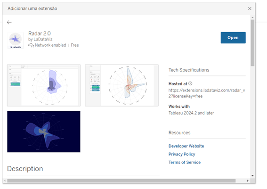Screen dimensions: 267x189
Task: Click the Resources heading
Action: coord(179,133)
